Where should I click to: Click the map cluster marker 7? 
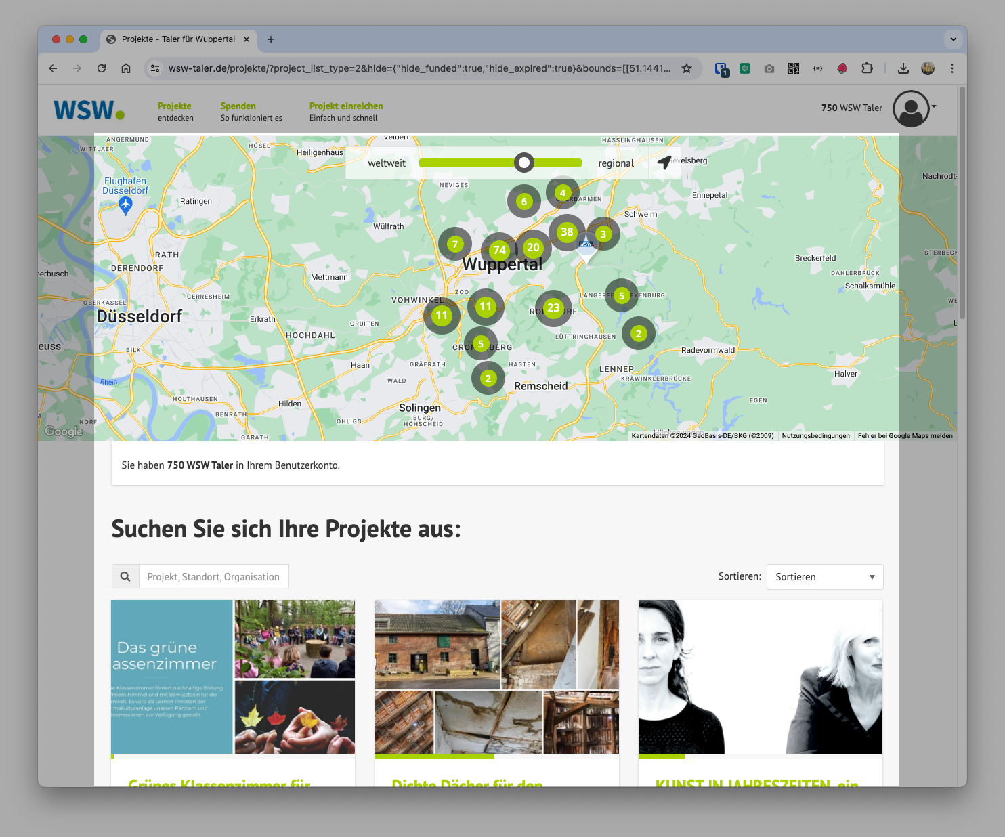[x=455, y=244]
